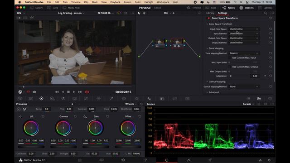Toggle image wipe in viewer

coord(19,18)
